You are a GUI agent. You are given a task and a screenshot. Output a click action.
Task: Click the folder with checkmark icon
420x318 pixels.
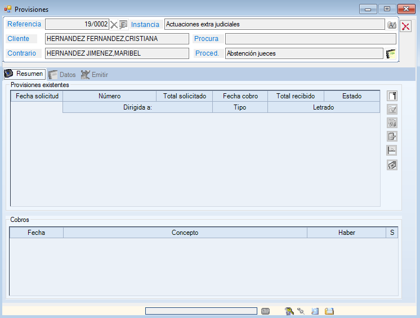(x=392, y=110)
